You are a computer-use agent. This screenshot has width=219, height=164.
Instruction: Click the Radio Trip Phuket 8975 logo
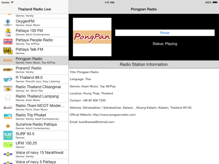click(8, 116)
